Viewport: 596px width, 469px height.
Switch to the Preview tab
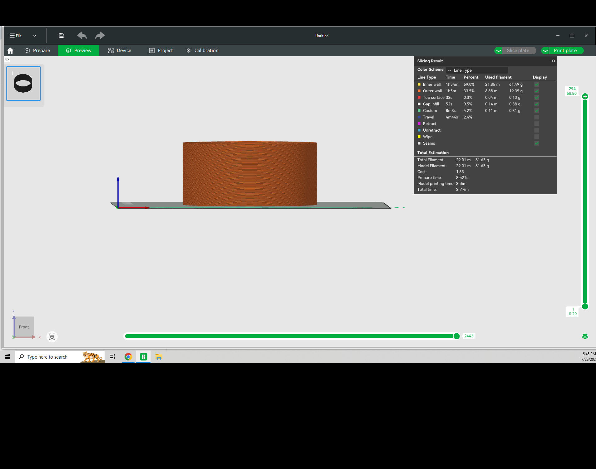(78, 51)
